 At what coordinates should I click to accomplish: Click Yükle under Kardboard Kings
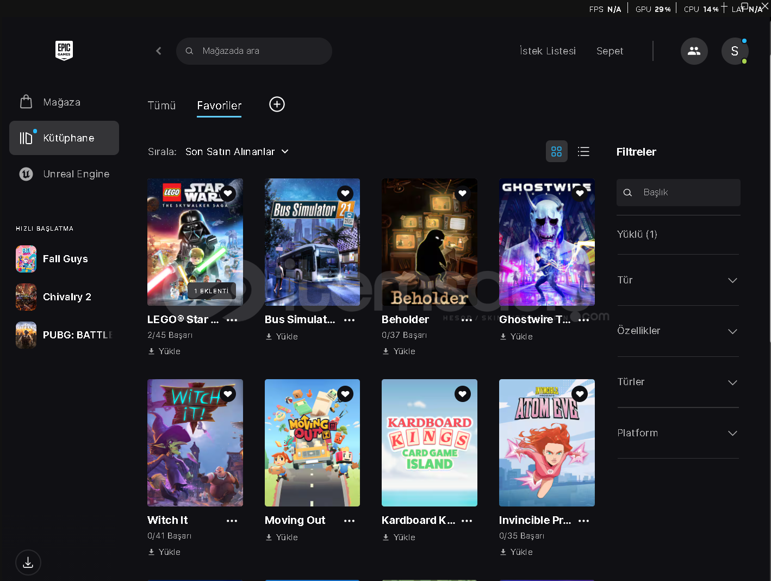coord(399,537)
